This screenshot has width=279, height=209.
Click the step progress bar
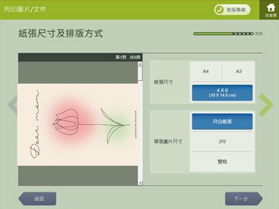[224, 34]
